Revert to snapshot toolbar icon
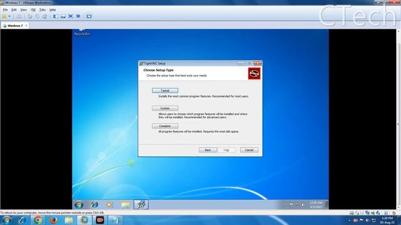Viewport: 401px width, 225px height. tap(38, 16)
